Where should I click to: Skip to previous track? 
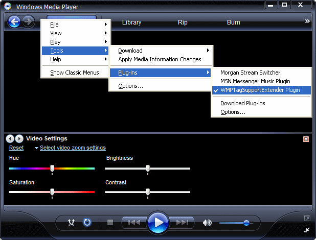(134, 223)
